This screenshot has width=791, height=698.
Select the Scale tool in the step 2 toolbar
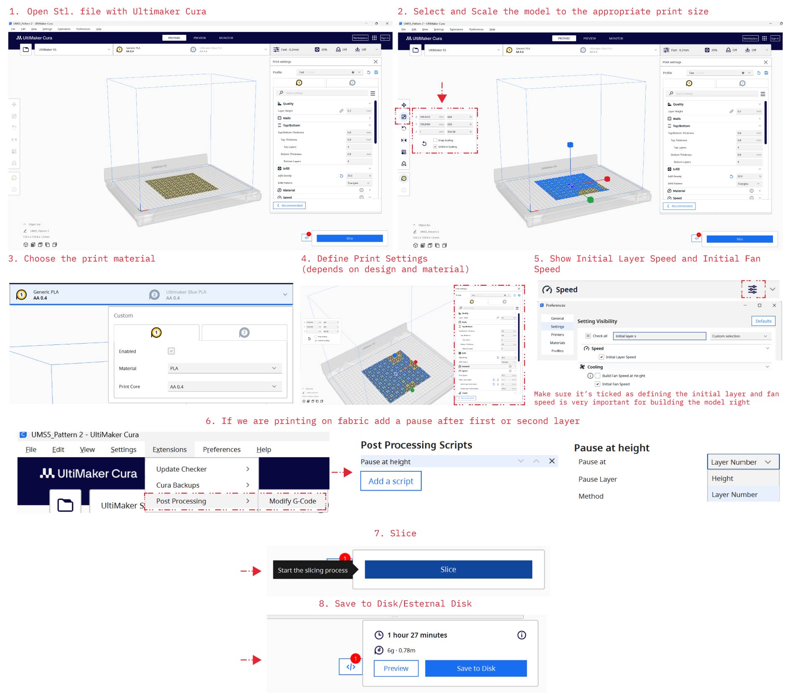(x=403, y=117)
